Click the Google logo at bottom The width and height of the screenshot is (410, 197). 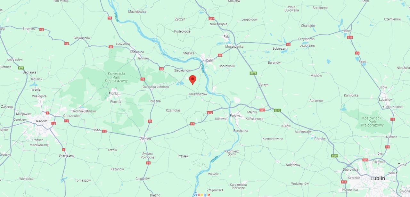point(201,194)
